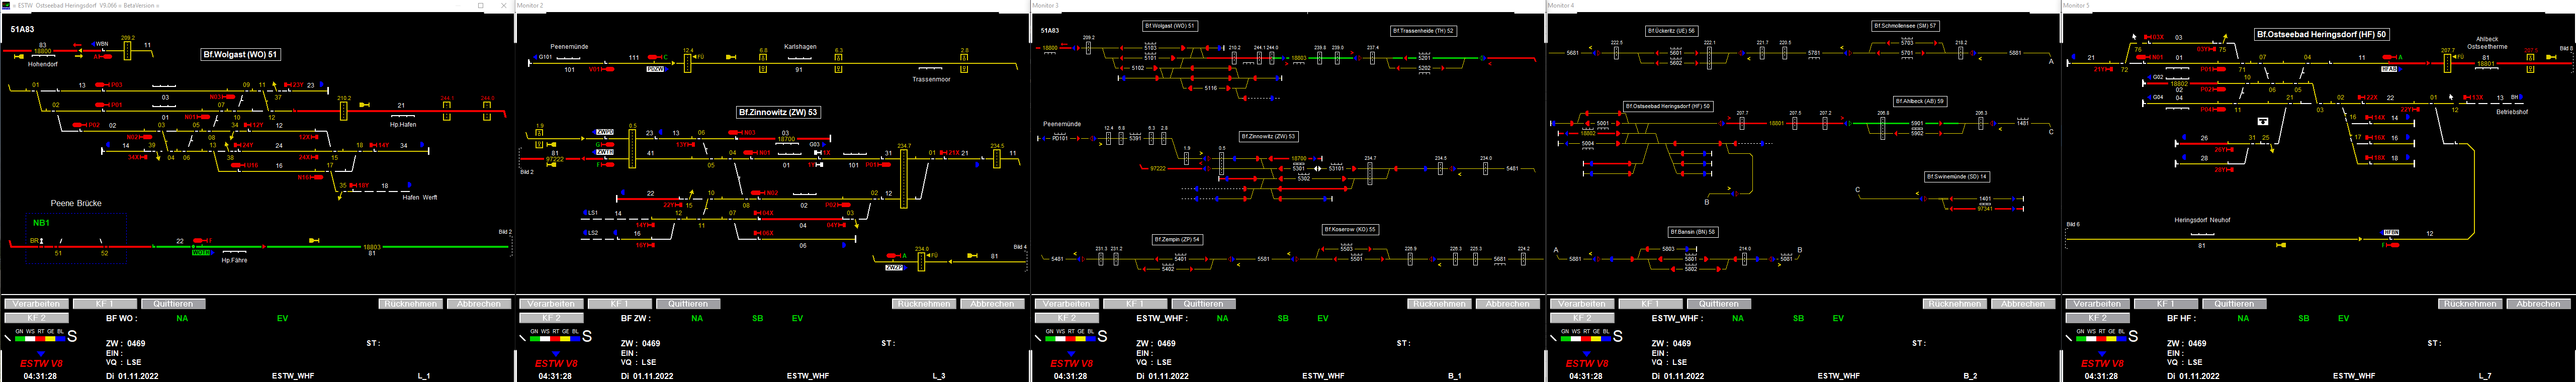This screenshot has height=382, width=2576.
Task: Click the Bf.Zinnowitz (ZW) 53 title in Monitor 2
Action: coord(778,113)
